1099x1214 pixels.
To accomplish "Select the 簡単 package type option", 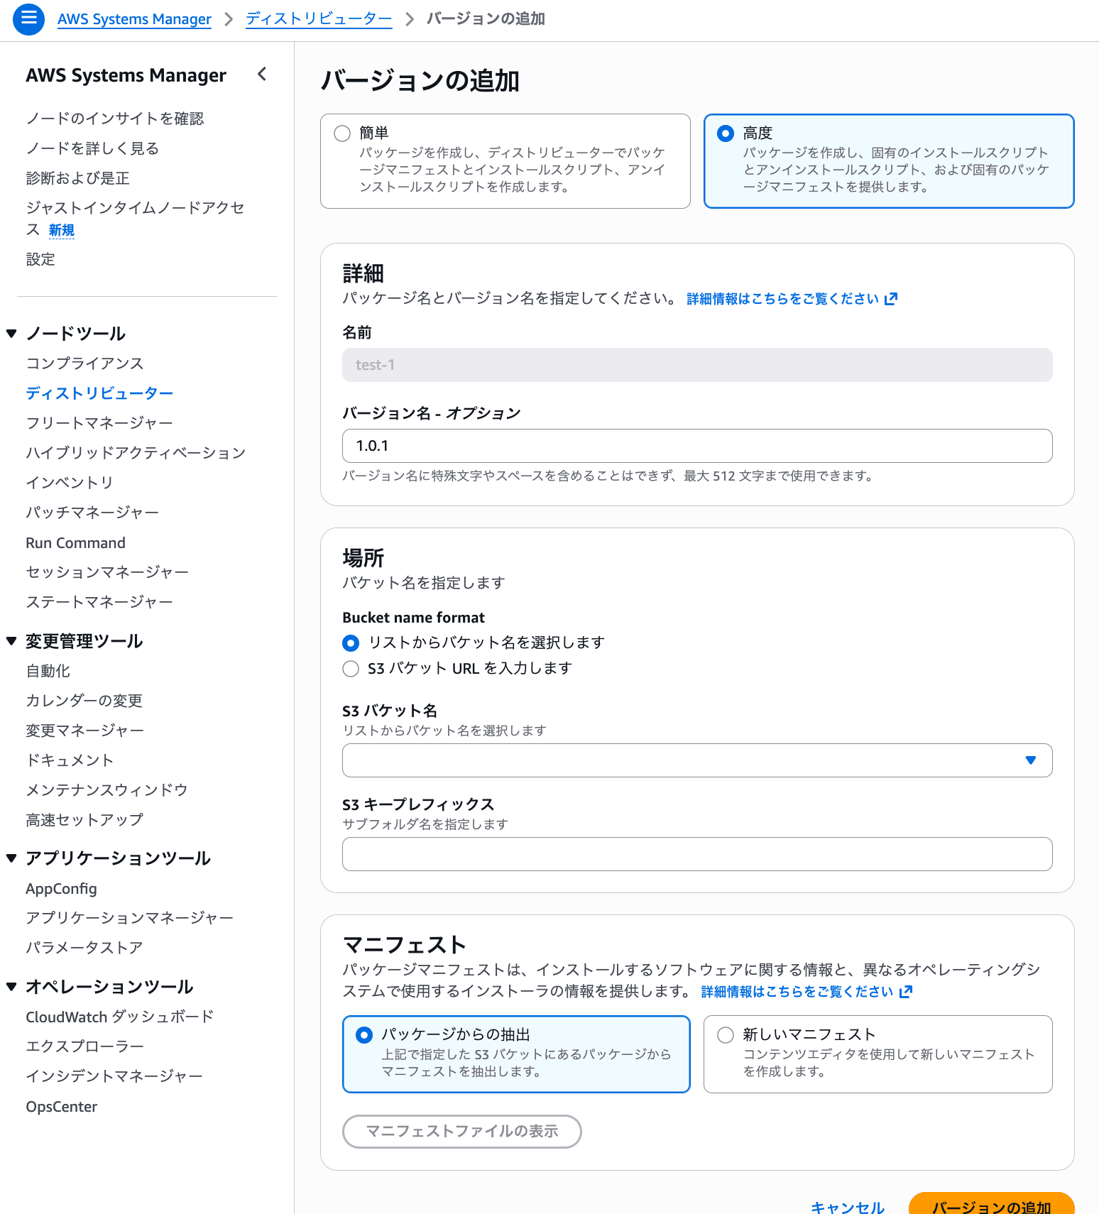I will [505, 161].
